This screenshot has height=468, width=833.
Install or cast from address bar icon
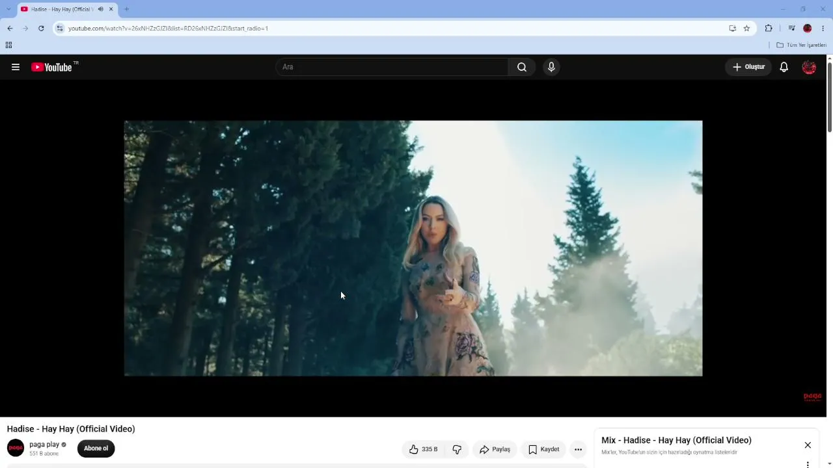[x=732, y=29]
